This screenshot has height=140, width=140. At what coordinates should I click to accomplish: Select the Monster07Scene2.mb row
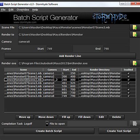(x=70, y=76)
